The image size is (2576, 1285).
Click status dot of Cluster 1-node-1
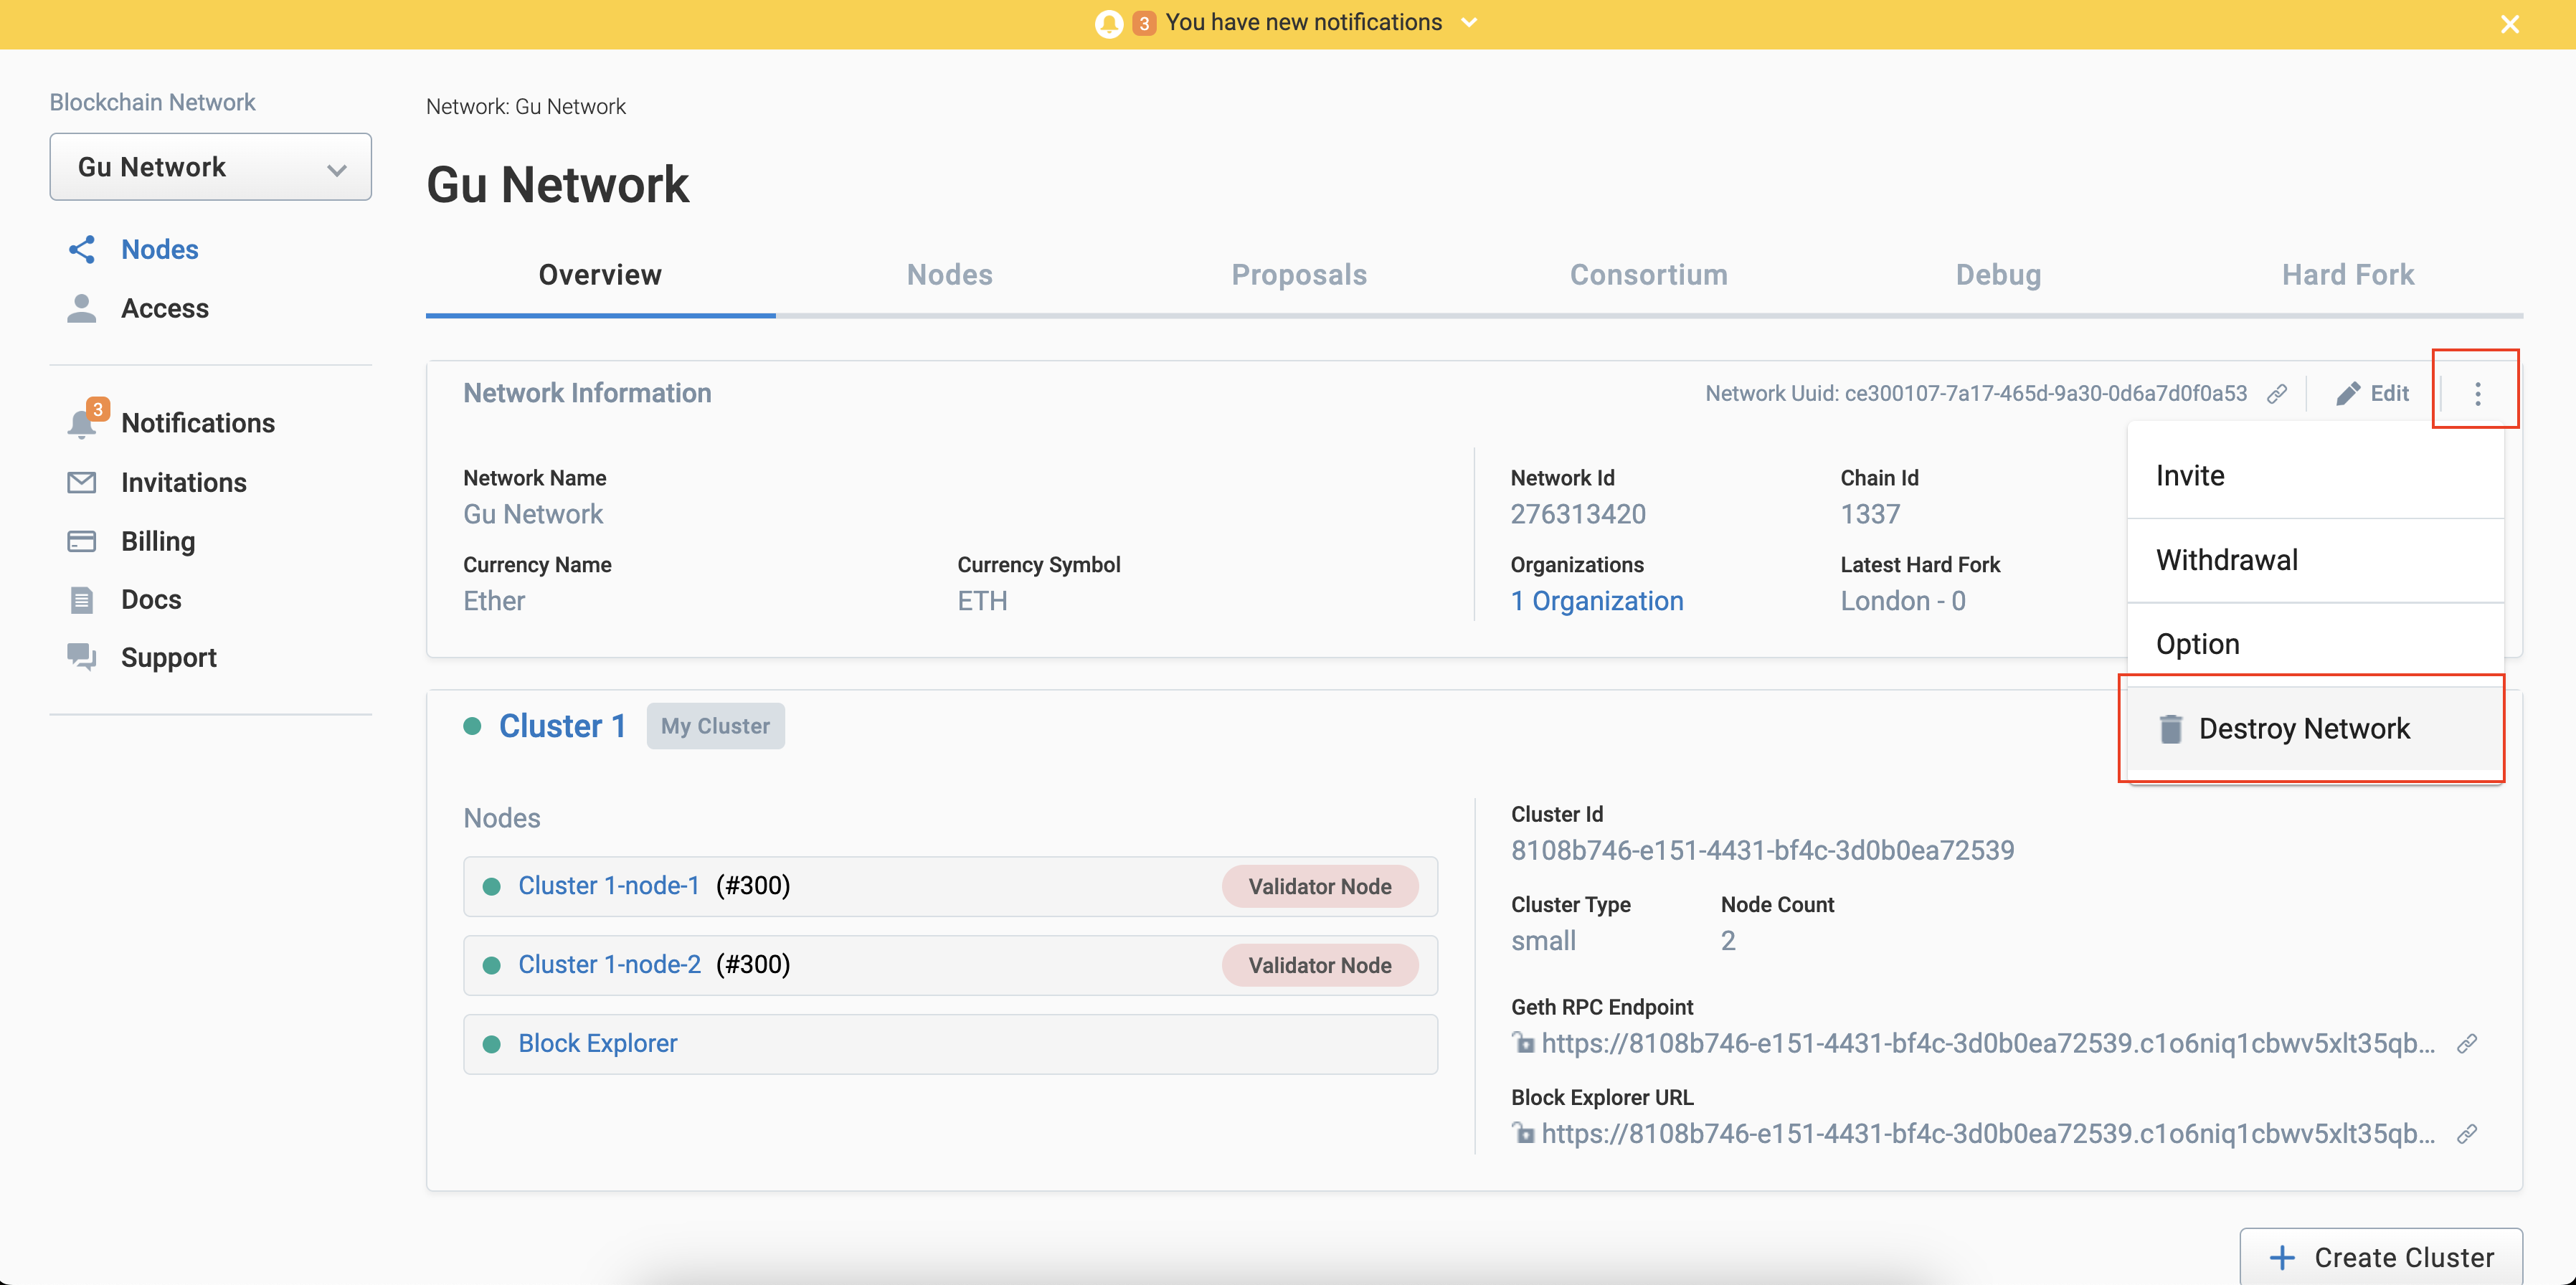coord(492,887)
